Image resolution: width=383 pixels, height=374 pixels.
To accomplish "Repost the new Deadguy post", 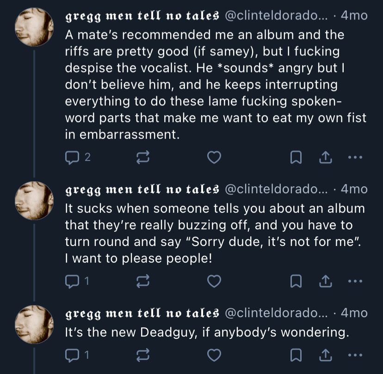I will (143, 355).
